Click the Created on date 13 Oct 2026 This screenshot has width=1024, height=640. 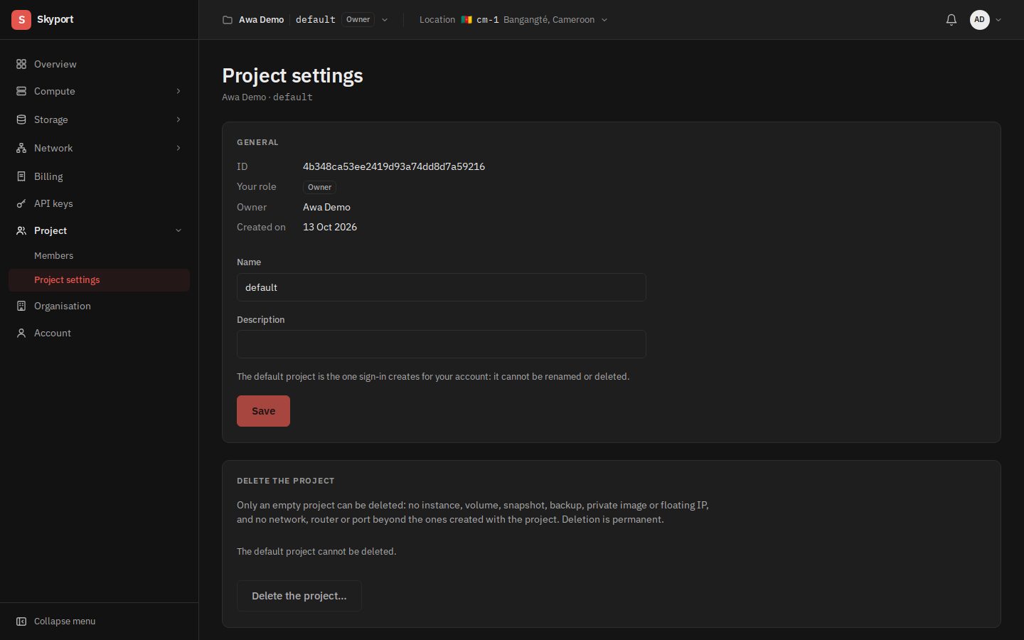tap(330, 227)
